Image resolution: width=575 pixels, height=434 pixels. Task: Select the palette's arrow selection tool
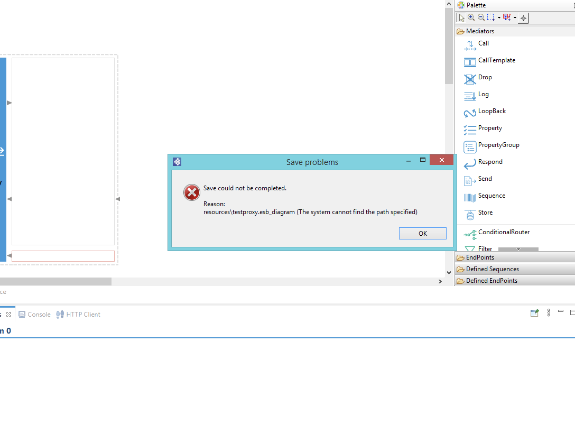coord(461,17)
